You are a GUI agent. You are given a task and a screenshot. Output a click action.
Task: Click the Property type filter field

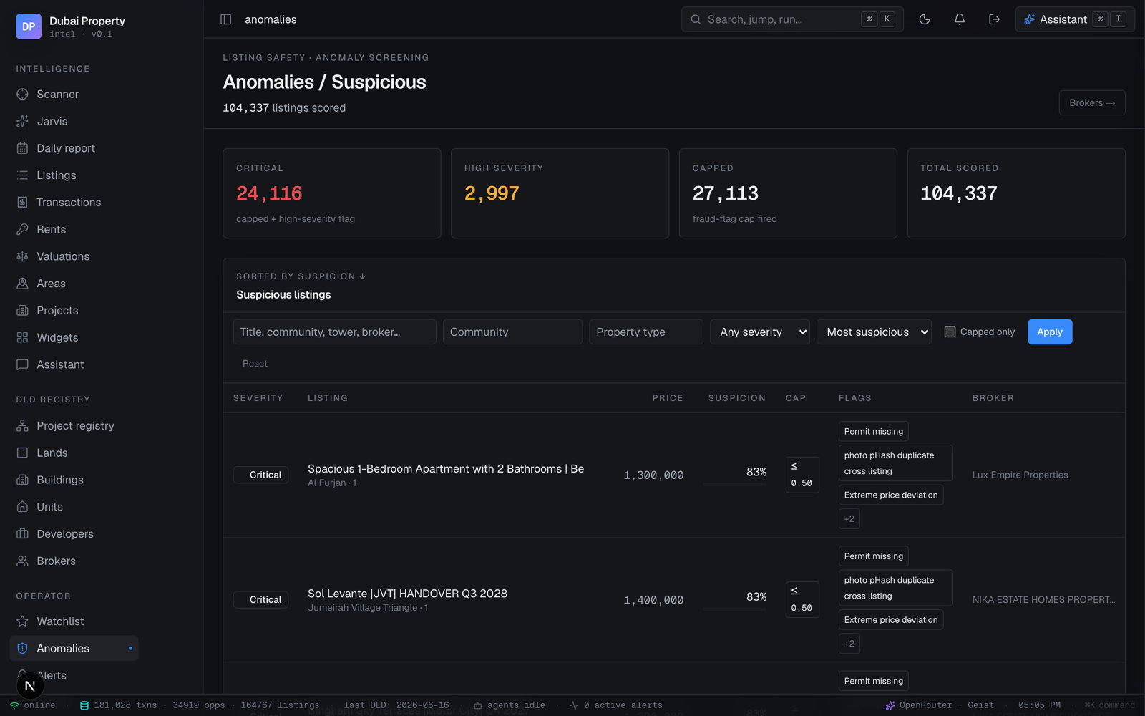click(x=646, y=332)
